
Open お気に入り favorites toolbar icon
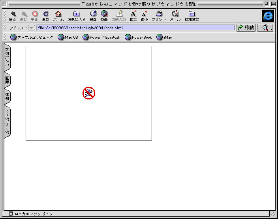coord(77,16)
